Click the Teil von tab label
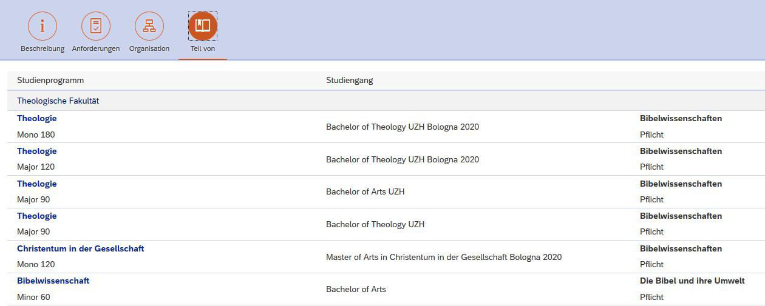 (x=203, y=48)
